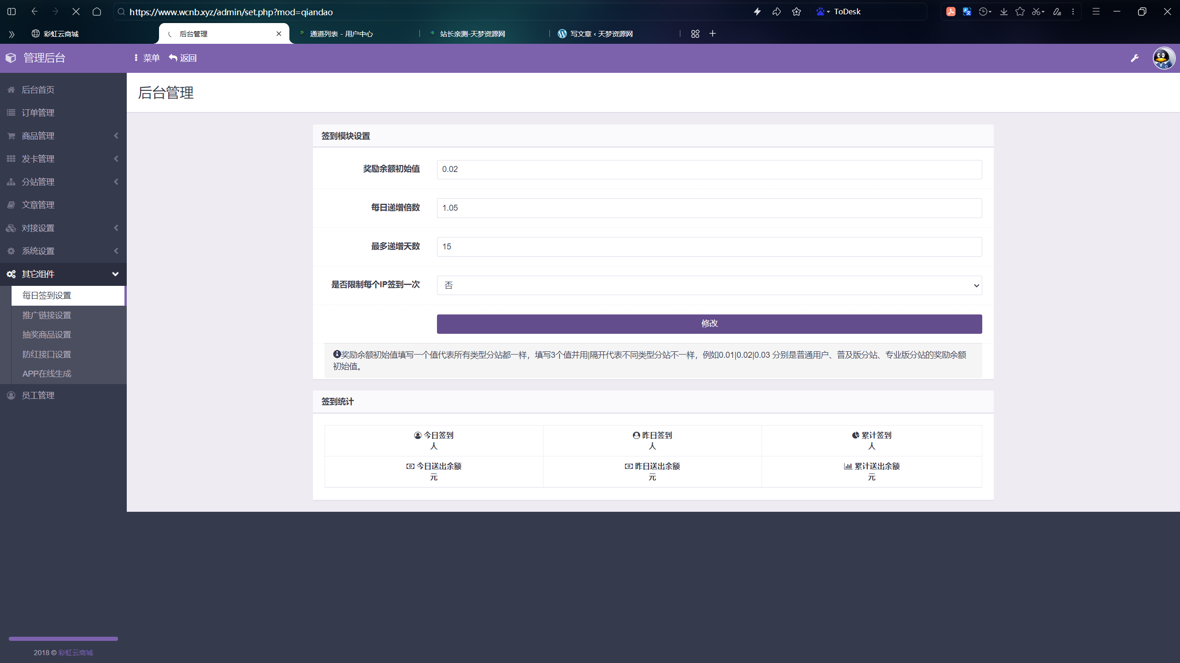The image size is (1180, 663).
Task: Open the 是否限制每个IP签到一次 dropdown
Action: pyautogui.click(x=709, y=285)
